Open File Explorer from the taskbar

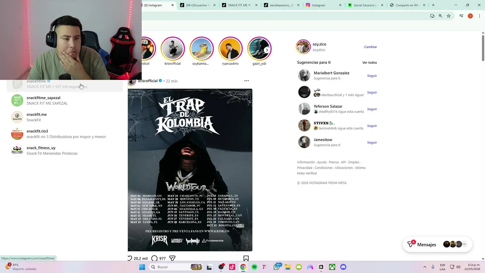pyautogui.click(x=288, y=267)
